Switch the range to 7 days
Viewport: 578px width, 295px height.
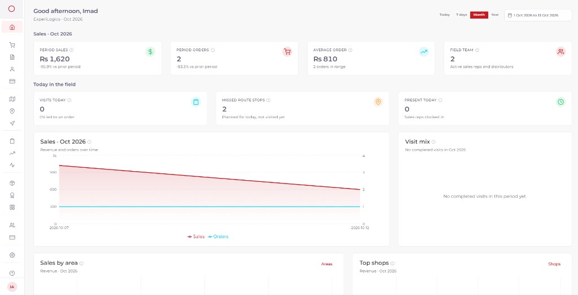pos(461,15)
